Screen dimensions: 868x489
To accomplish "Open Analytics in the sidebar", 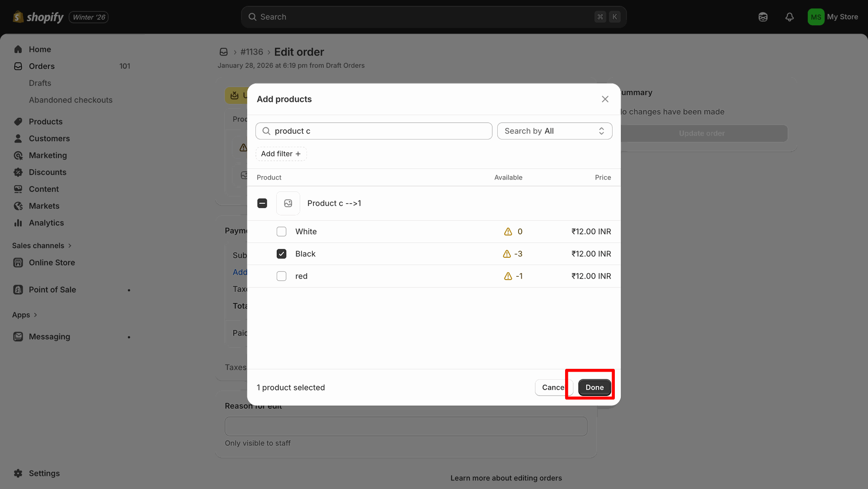I will [46, 223].
